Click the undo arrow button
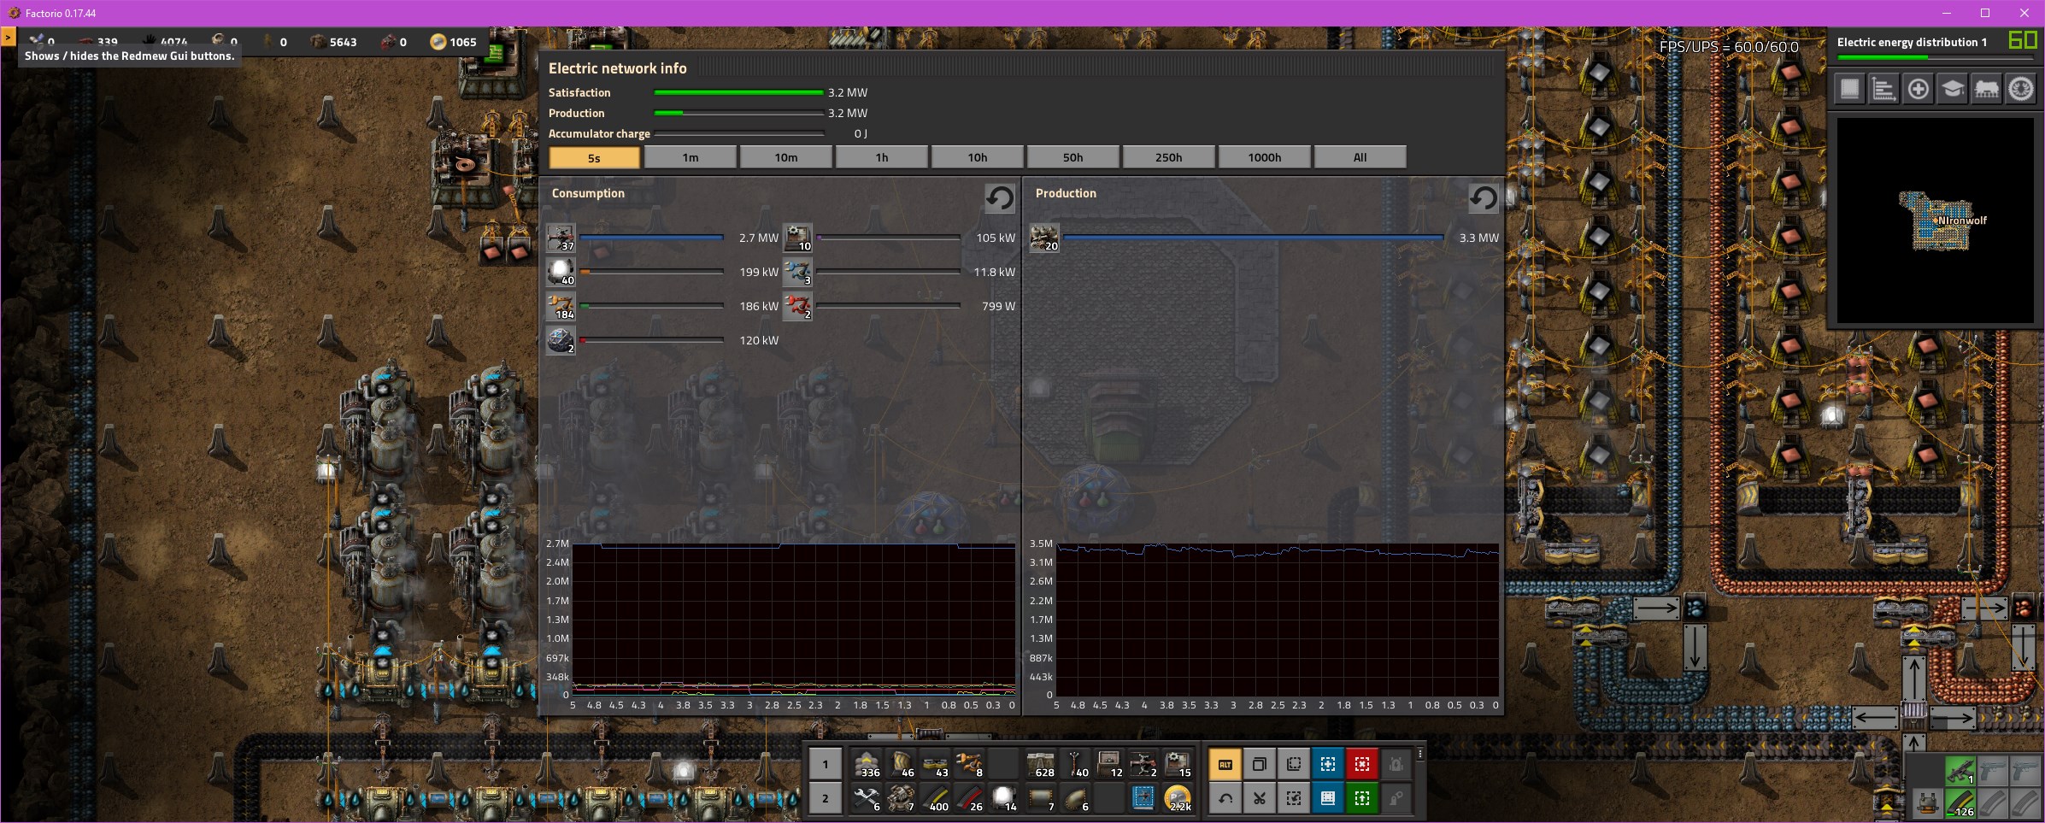This screenshot has height=823, width=2045. (1225, 798)
